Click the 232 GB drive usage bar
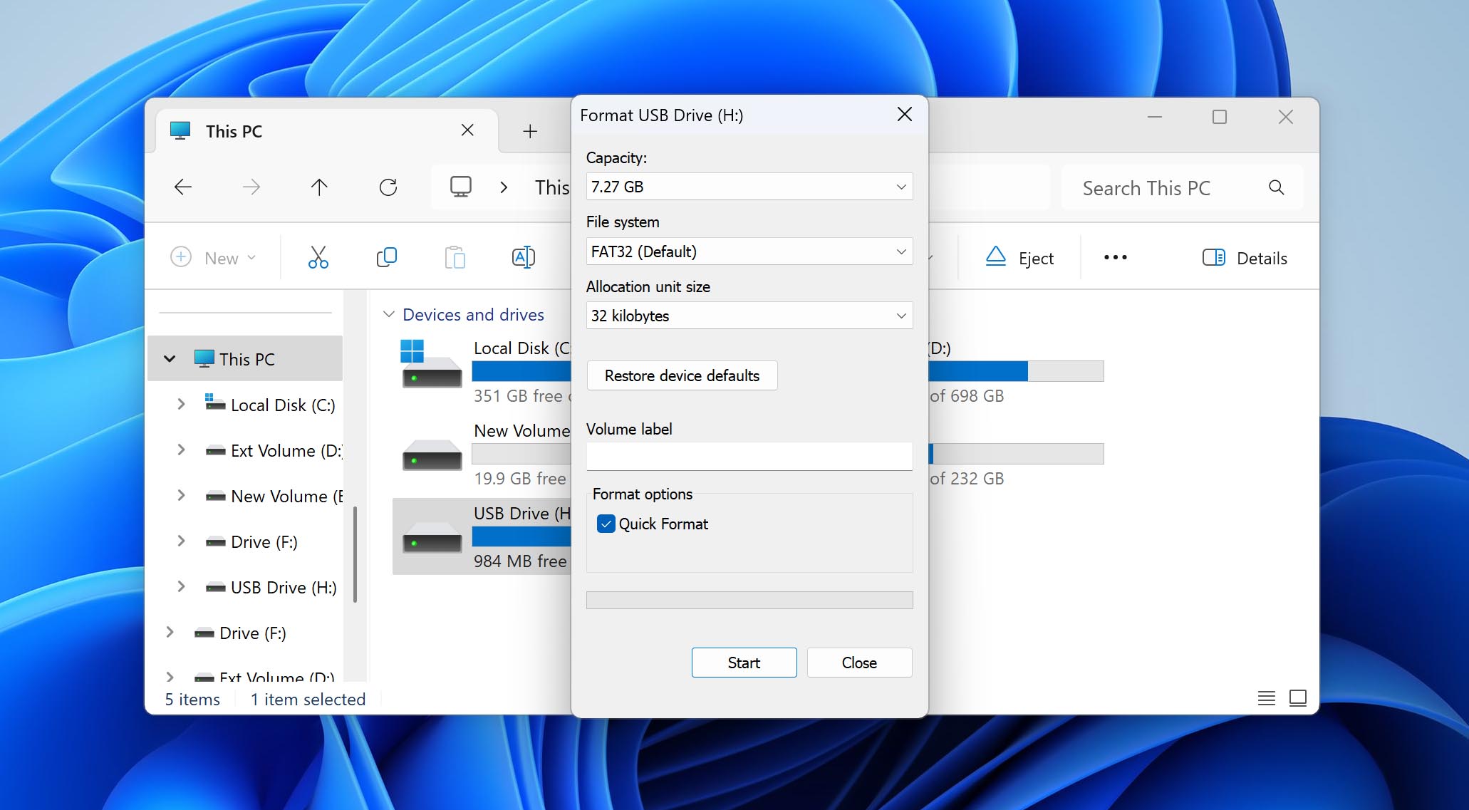Viewport: 1469px width, 810px height. pos(1016,454)
